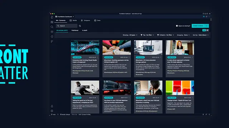Open menu on 'VS Code extension storage' card
The image size is (229, 128).
click(161, 57)
